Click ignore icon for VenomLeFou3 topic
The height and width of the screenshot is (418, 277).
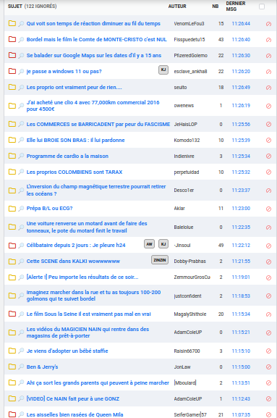coord(268,24)
